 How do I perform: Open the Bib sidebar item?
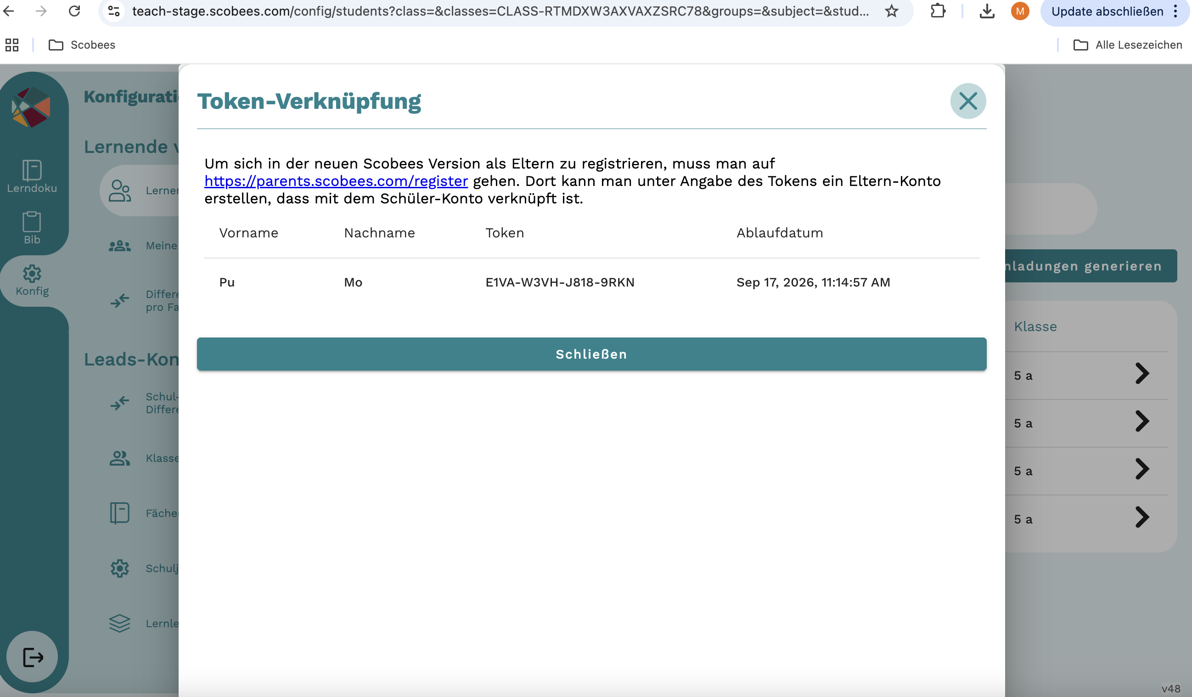(x=32, y=228)
